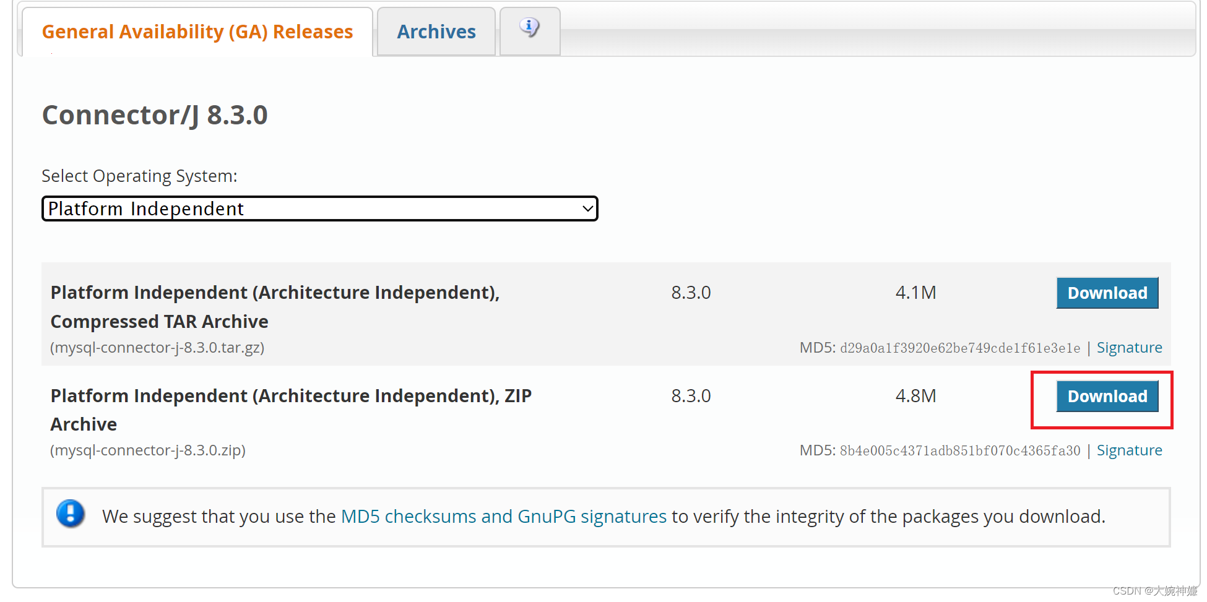Image resolution: width=1207 pixels, height=602 pixels.
Task: Download the Compressed TAR Archive
Action: tap(1107, 293)
